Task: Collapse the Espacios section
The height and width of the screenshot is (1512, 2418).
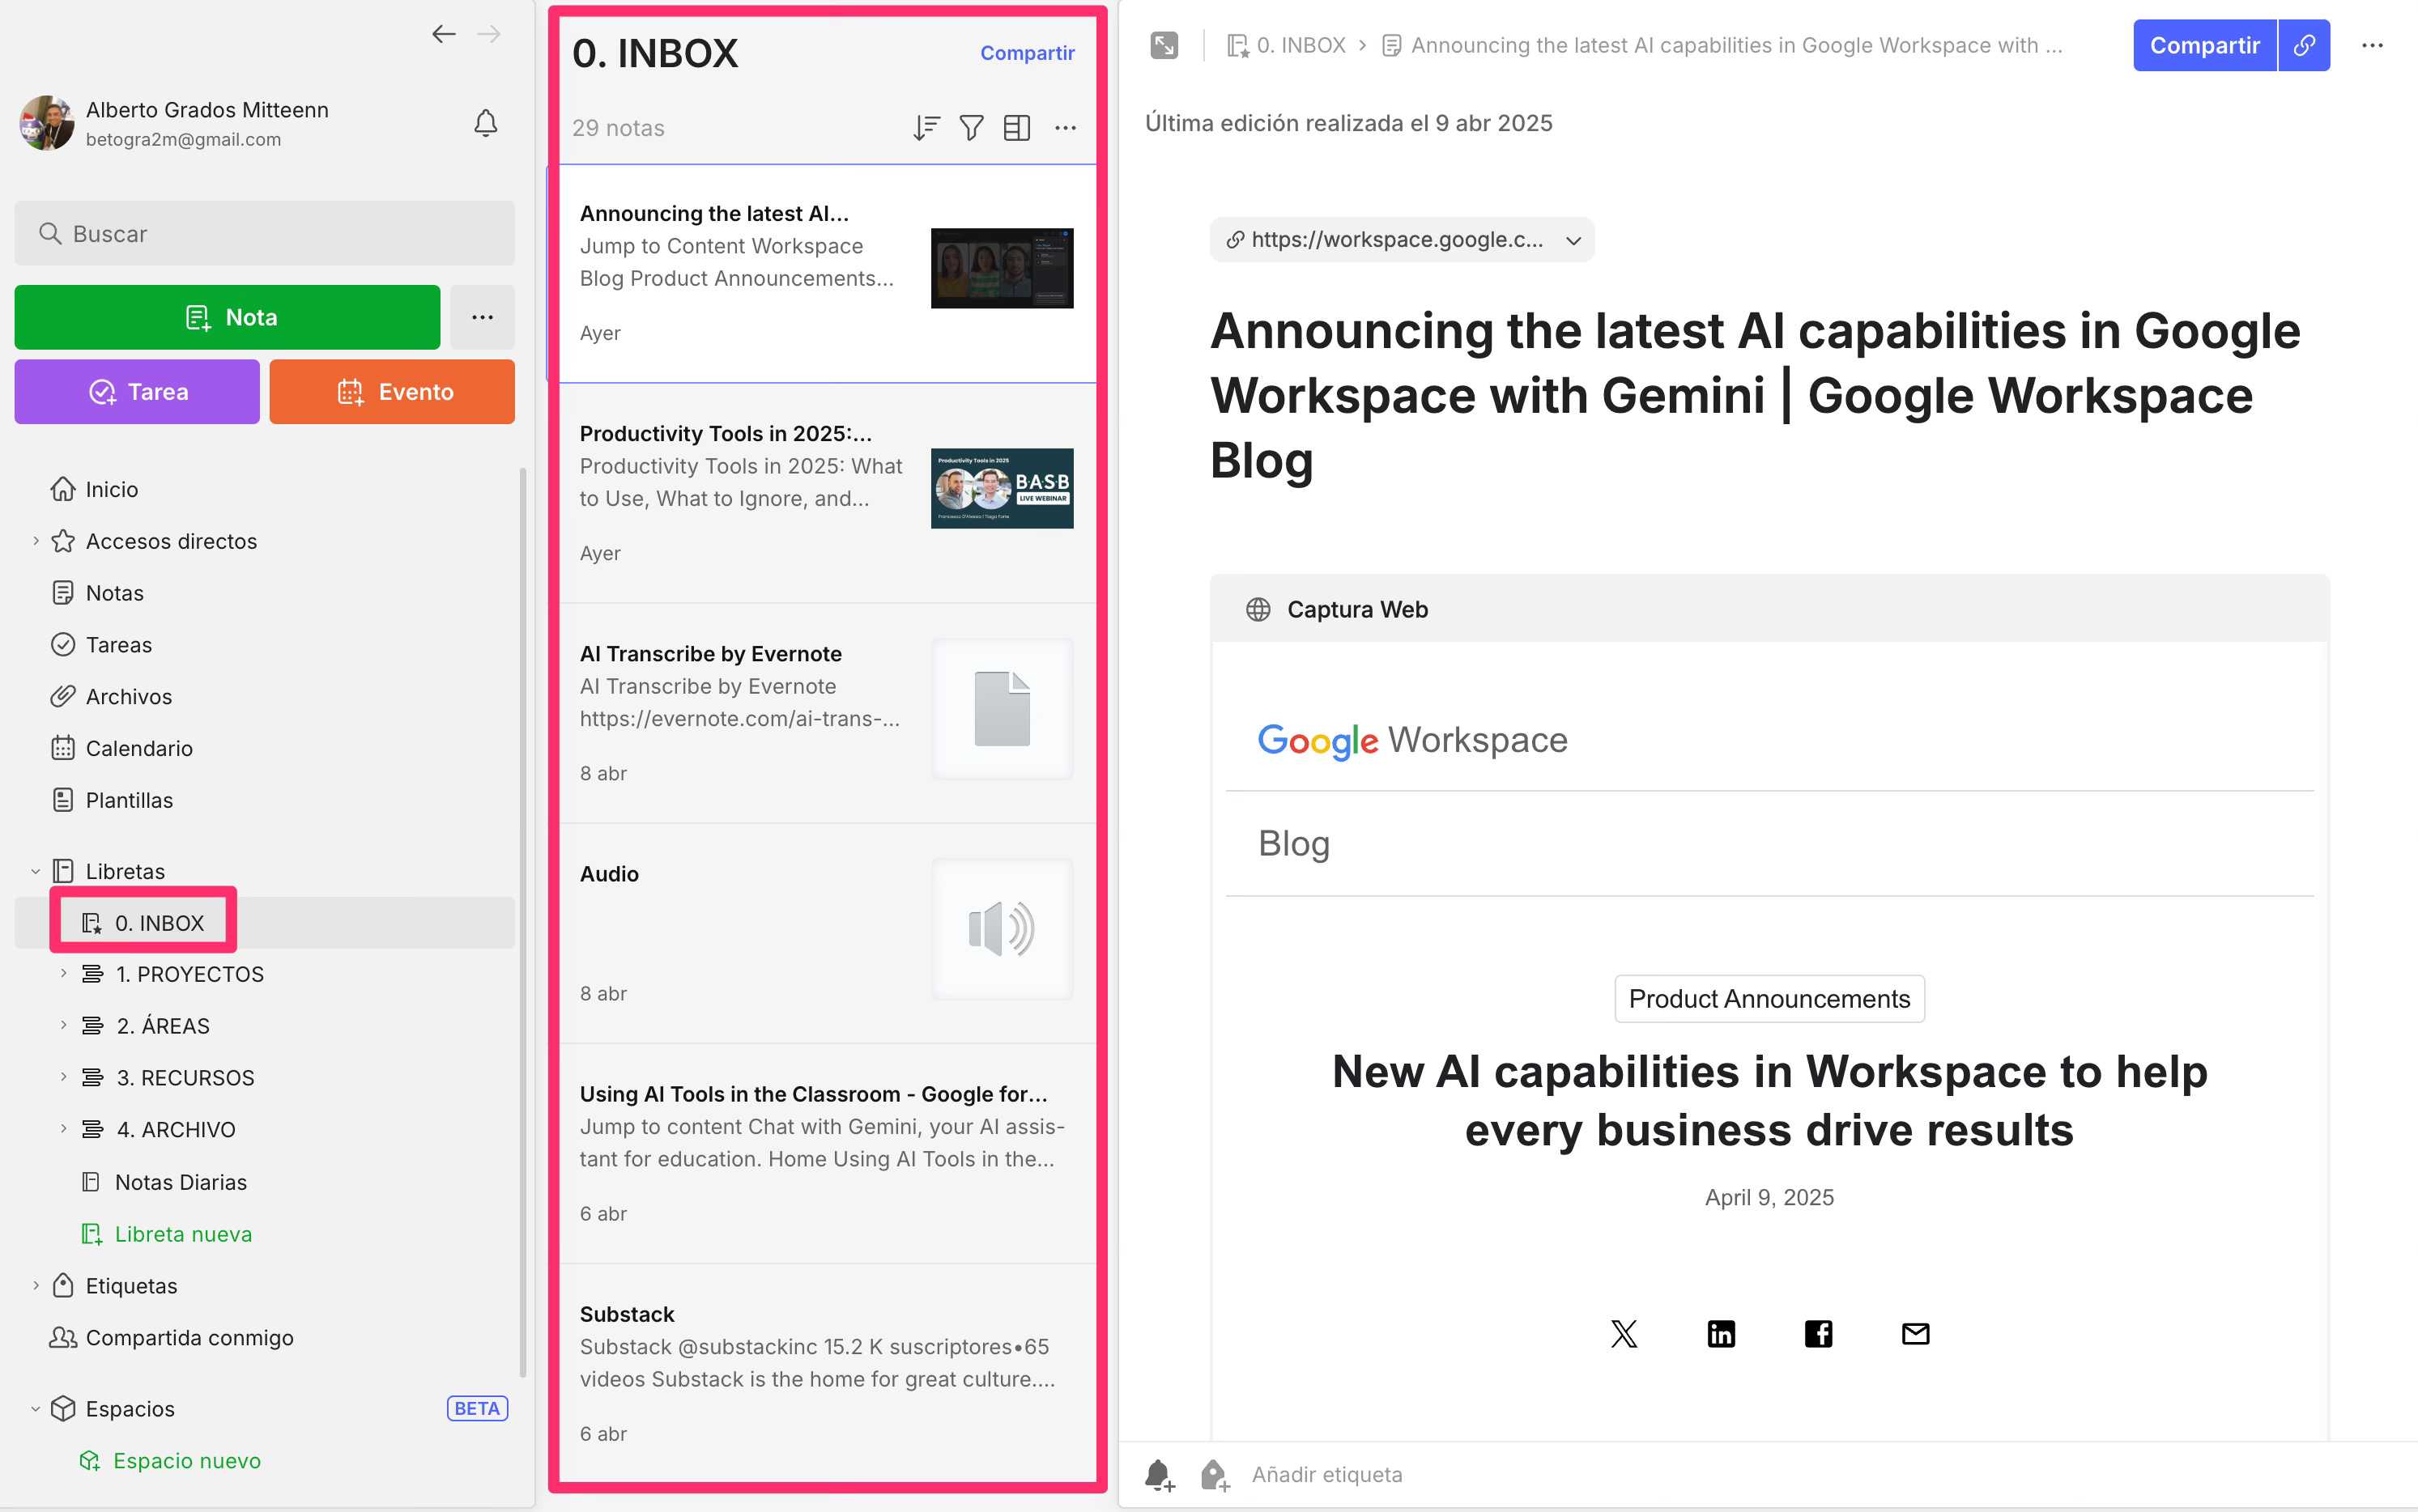Action: 36,1409
